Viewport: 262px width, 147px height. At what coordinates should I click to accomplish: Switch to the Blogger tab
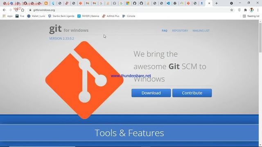[46, 3]
